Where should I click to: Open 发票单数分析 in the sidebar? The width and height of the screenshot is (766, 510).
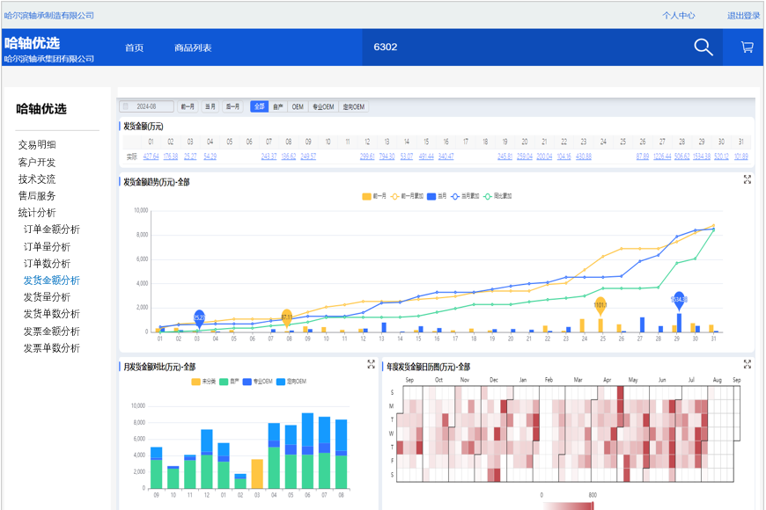click(52, 348)
